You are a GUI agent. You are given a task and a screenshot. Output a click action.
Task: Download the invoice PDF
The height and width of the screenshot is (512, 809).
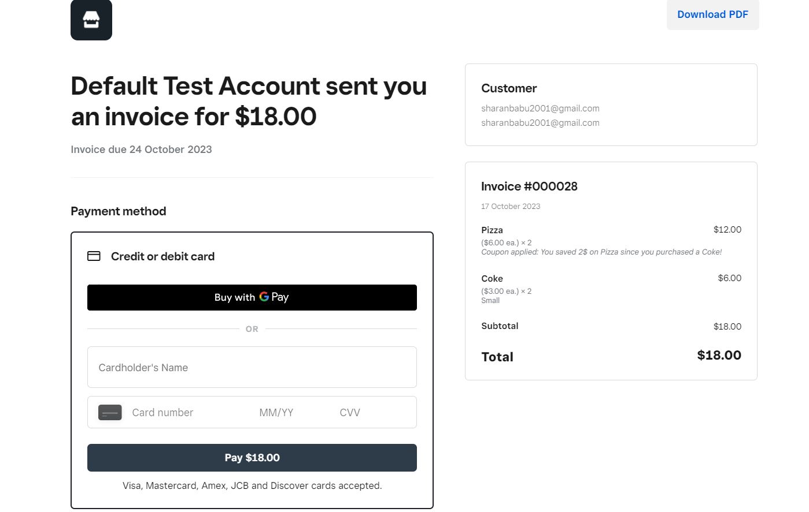(x=712, y=14)
